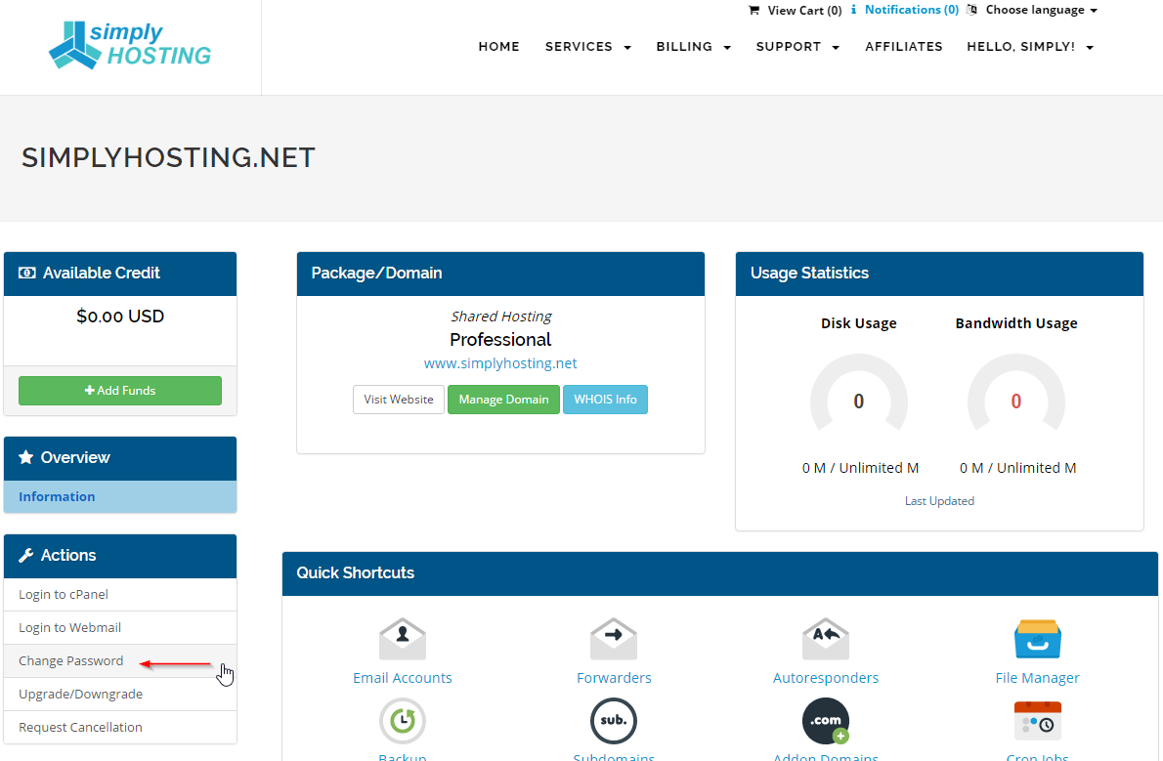Select Login to Webmail action
The image size is (1163, 761).
(x=120, y=627)
